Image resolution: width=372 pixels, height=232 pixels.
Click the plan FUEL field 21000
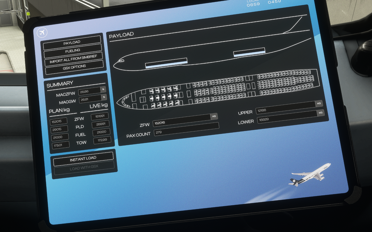coord(60,137)
